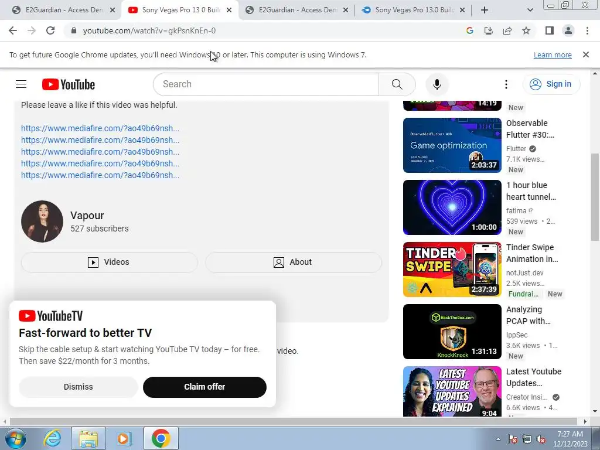The image size is (600, 450).
Task: Click the Google icon in the address bar
Action: coord(470,30)
